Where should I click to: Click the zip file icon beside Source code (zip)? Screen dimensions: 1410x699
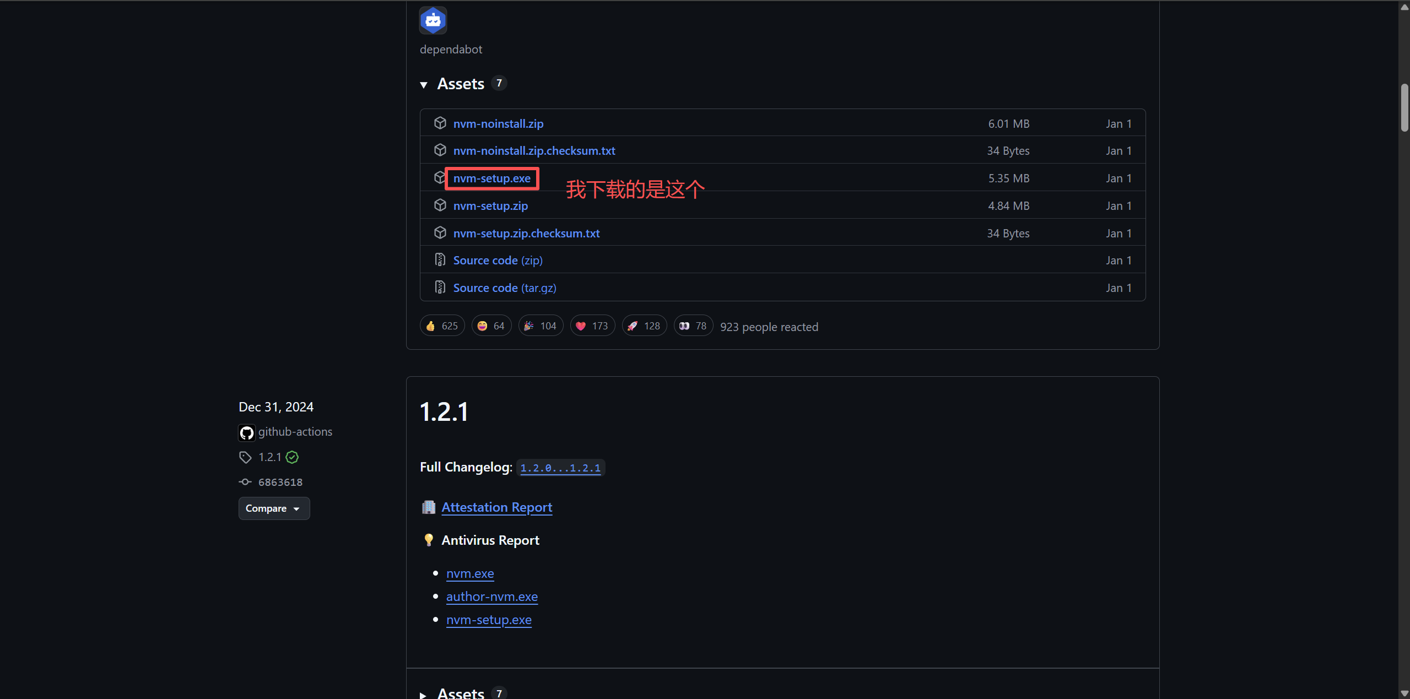coord(440,259)
